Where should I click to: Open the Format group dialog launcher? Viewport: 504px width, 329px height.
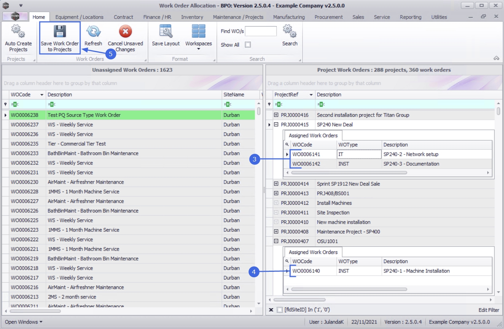(x=214, y=60)
